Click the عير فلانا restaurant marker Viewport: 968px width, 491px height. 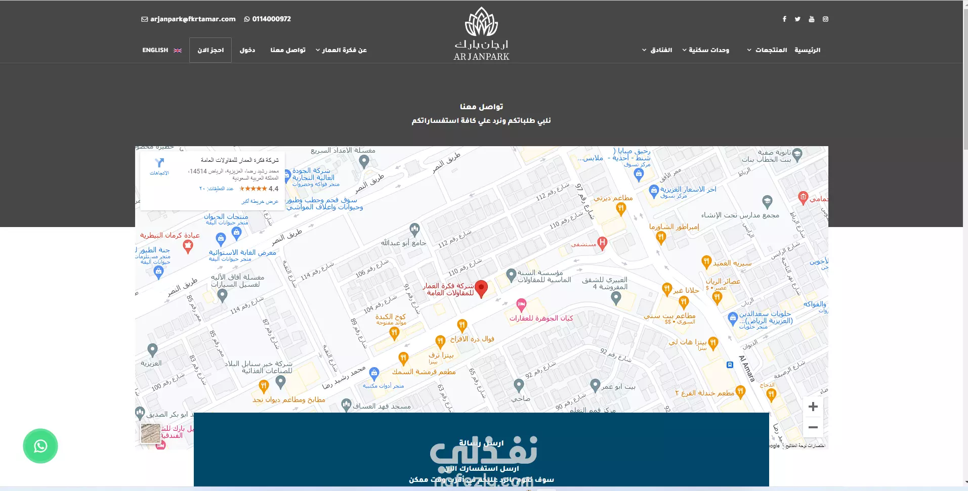click(667, 289)
